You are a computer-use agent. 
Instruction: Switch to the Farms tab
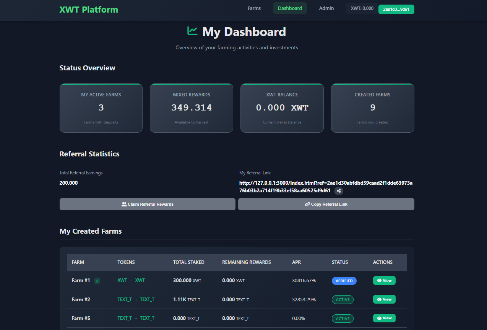[x=254, y=8]
